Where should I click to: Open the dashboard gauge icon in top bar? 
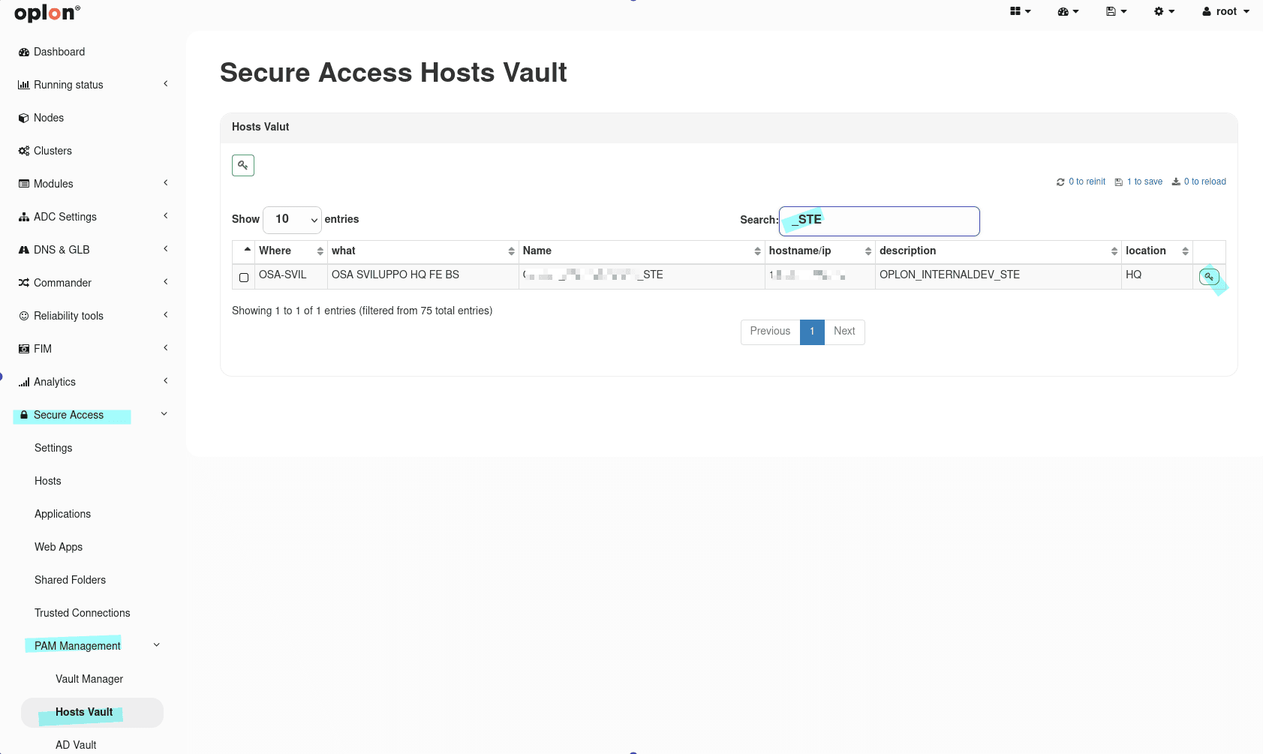click(1067, 11)
